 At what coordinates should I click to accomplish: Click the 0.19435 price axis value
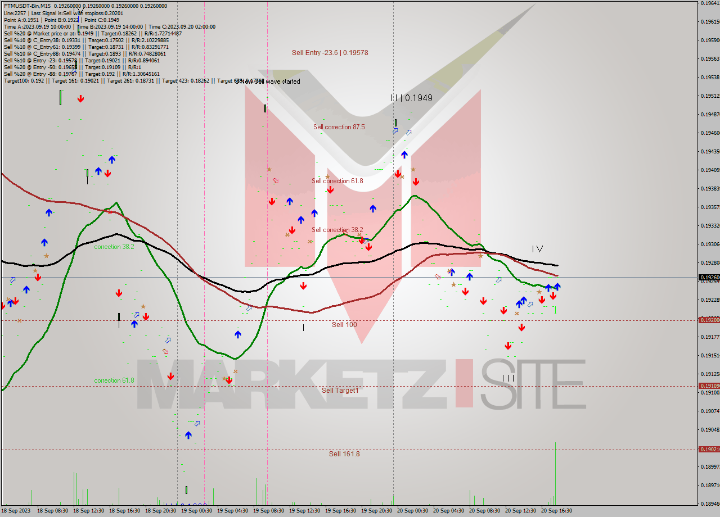click(x=709, y=151)
